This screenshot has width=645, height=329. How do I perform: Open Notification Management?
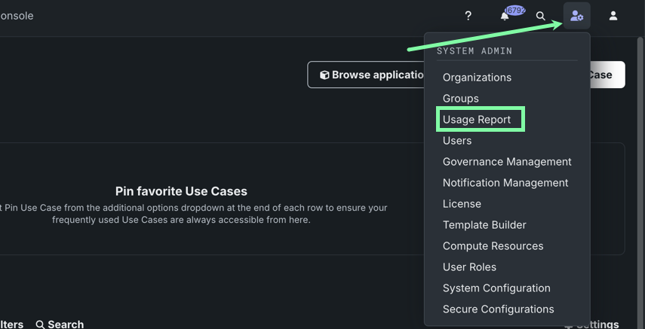point(505,183)
